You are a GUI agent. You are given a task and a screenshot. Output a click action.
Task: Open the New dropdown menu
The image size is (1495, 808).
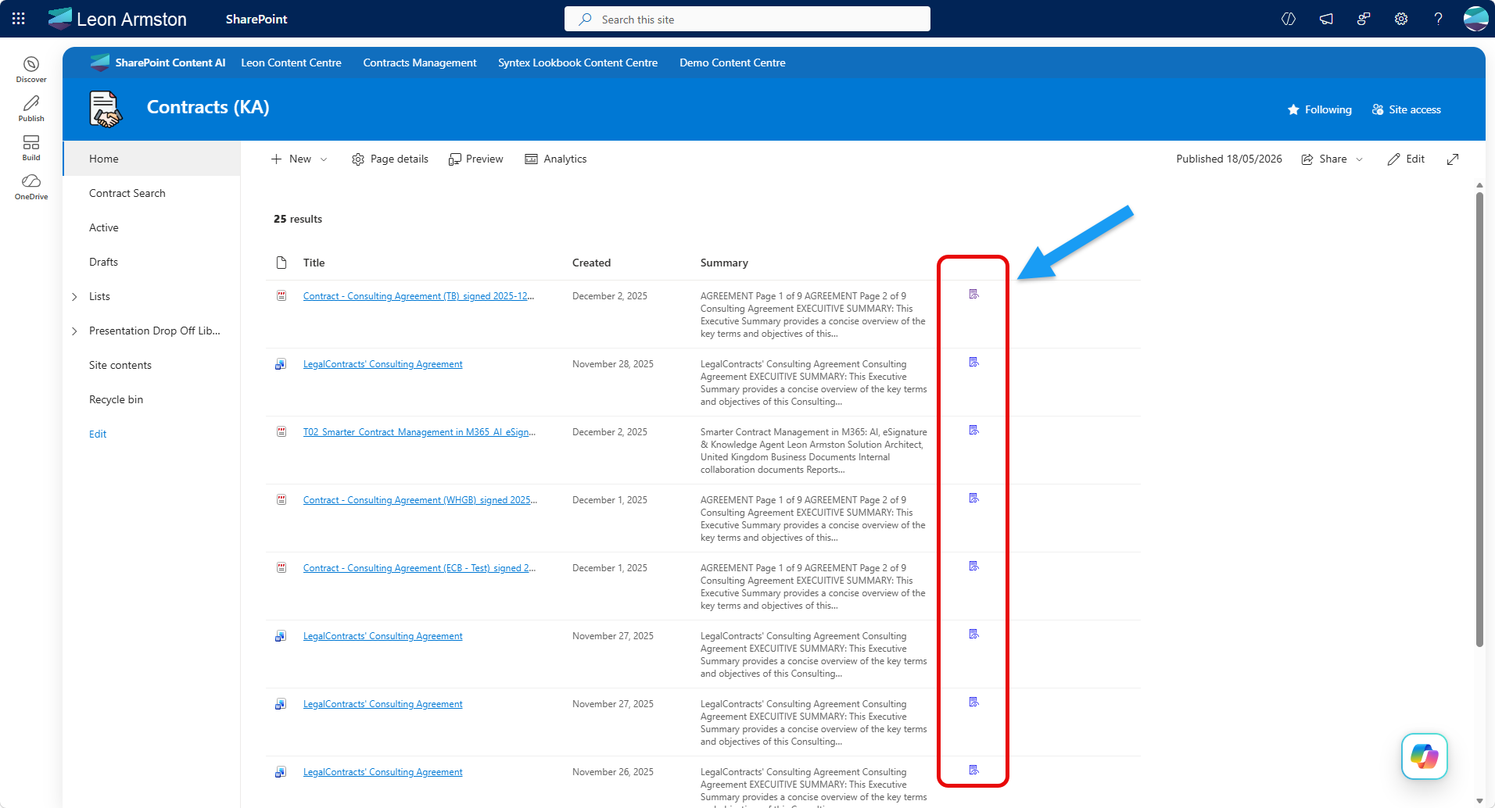coord(299,159)
